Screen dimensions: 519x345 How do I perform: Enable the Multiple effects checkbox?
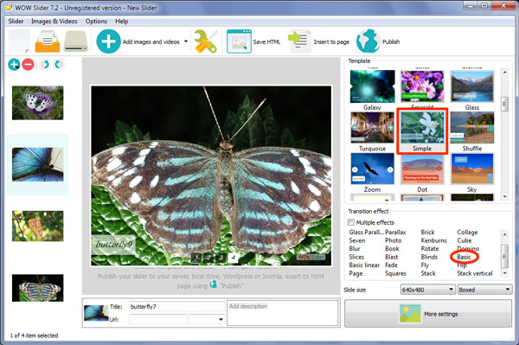tap(351, 222)
